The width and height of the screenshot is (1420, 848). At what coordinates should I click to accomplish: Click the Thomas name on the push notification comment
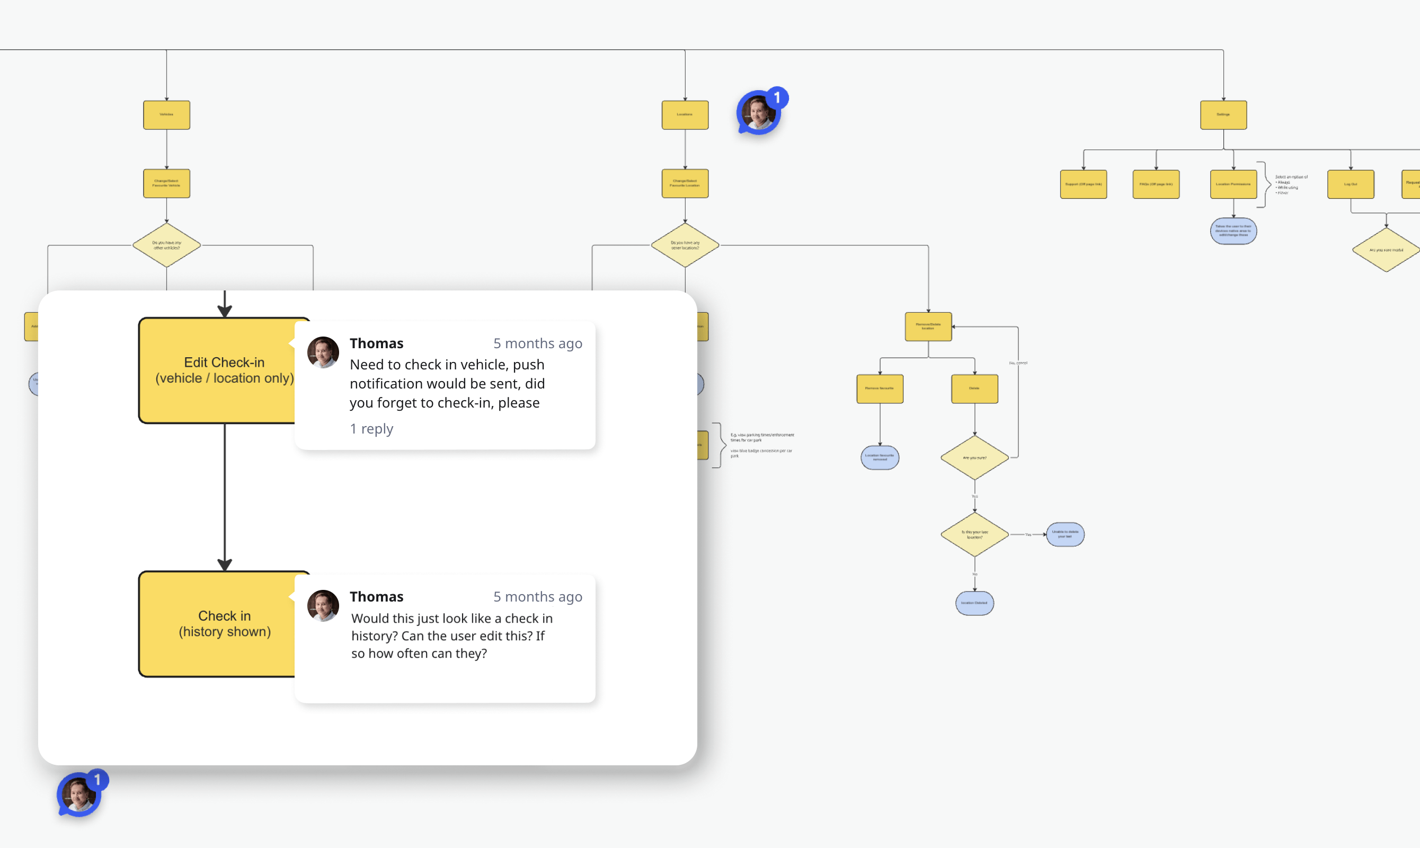pos(376,343)
